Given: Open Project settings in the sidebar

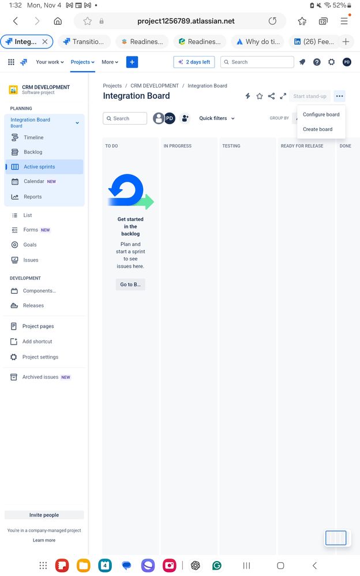Looking at the screenshot, I should pos(44,357).
